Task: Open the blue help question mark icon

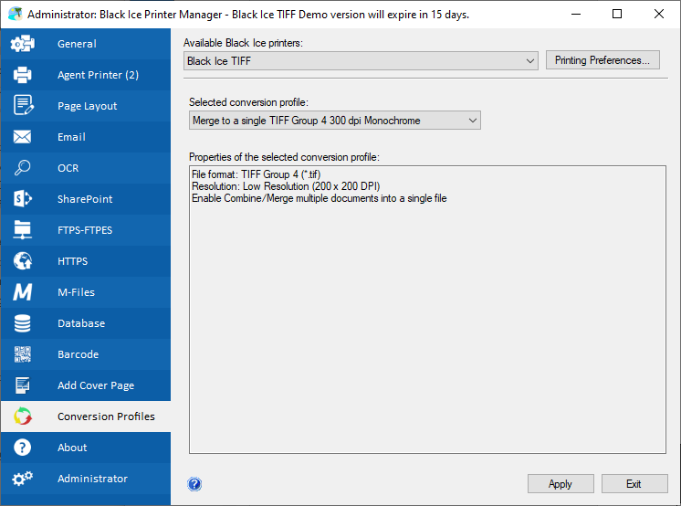Action: point(194,484)
